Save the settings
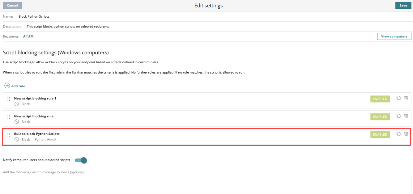This screenshot has width=413, height=194. (x=403, y=5)
